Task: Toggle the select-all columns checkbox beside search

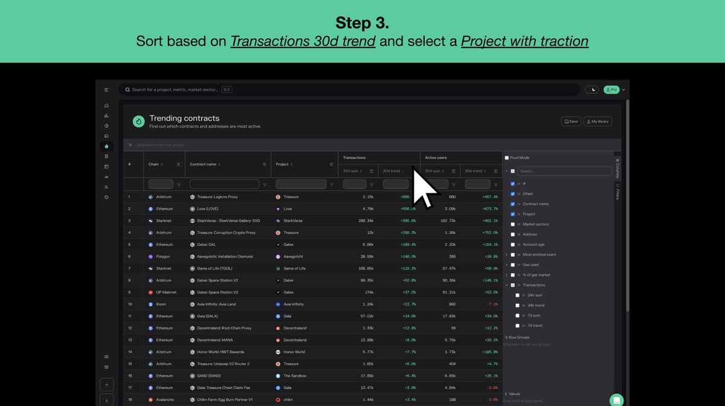Action: (512, 171)
